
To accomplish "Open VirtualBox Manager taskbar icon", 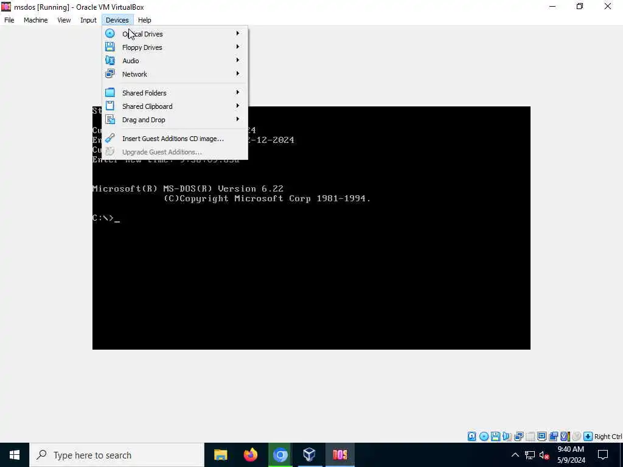I will coord(309,455).
